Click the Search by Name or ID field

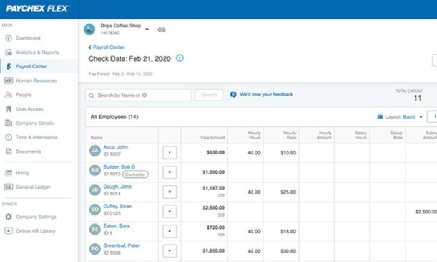(139, 95)
